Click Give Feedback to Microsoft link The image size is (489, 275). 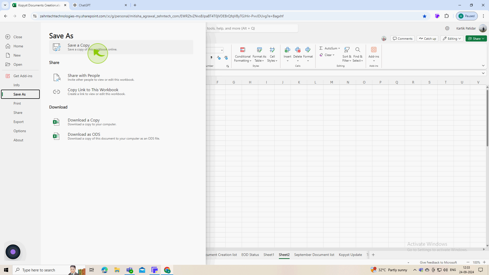[x=438, y=262]
